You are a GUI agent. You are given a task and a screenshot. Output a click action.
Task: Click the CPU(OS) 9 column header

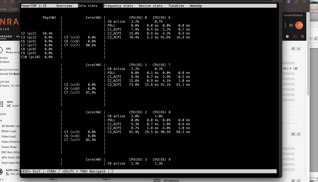click(162, 159)
